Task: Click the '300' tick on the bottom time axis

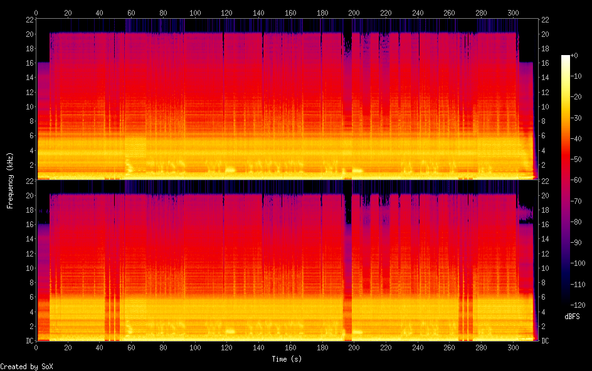Action: coord(513,348)
